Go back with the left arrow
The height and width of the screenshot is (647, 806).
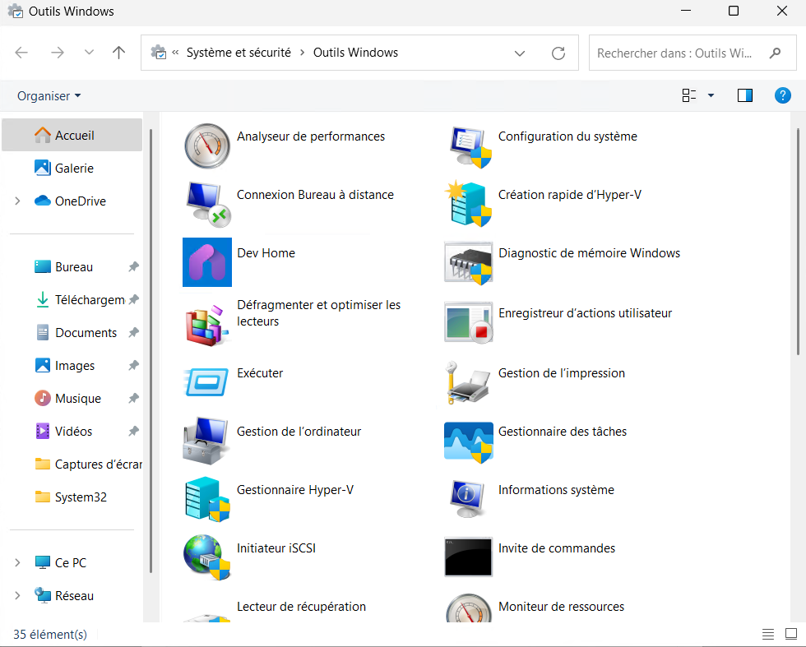[x=21, y=53]
